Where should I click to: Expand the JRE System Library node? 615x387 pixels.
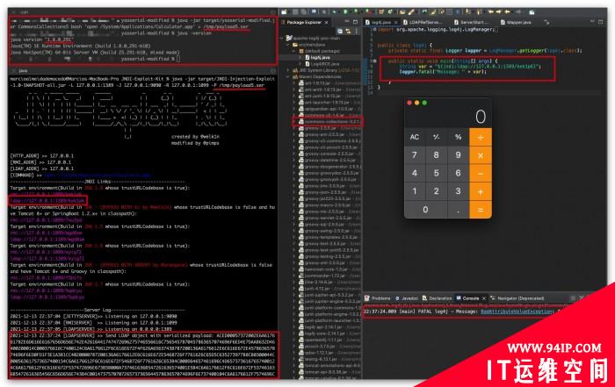point(288,70)
